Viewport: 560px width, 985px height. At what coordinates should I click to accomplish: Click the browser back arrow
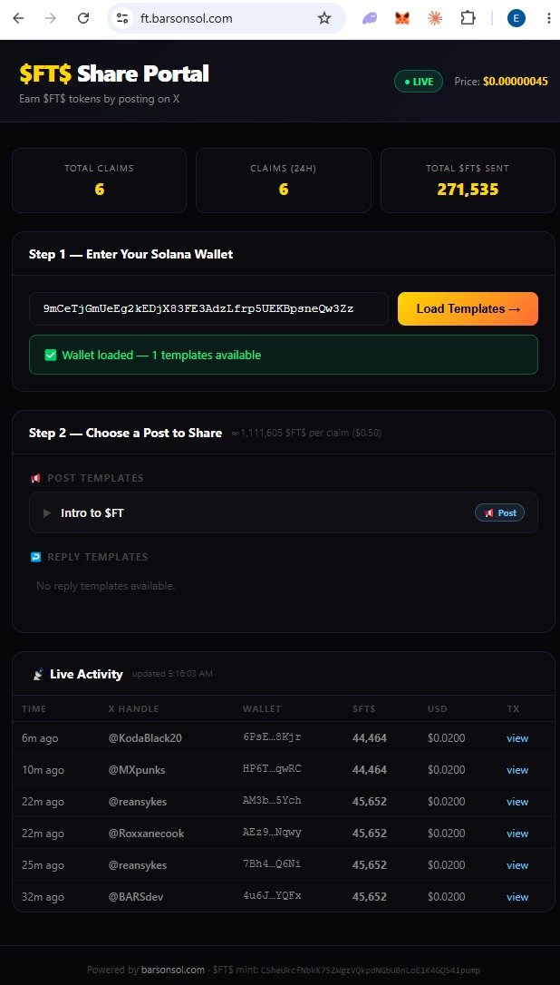(x=18, y=18)
